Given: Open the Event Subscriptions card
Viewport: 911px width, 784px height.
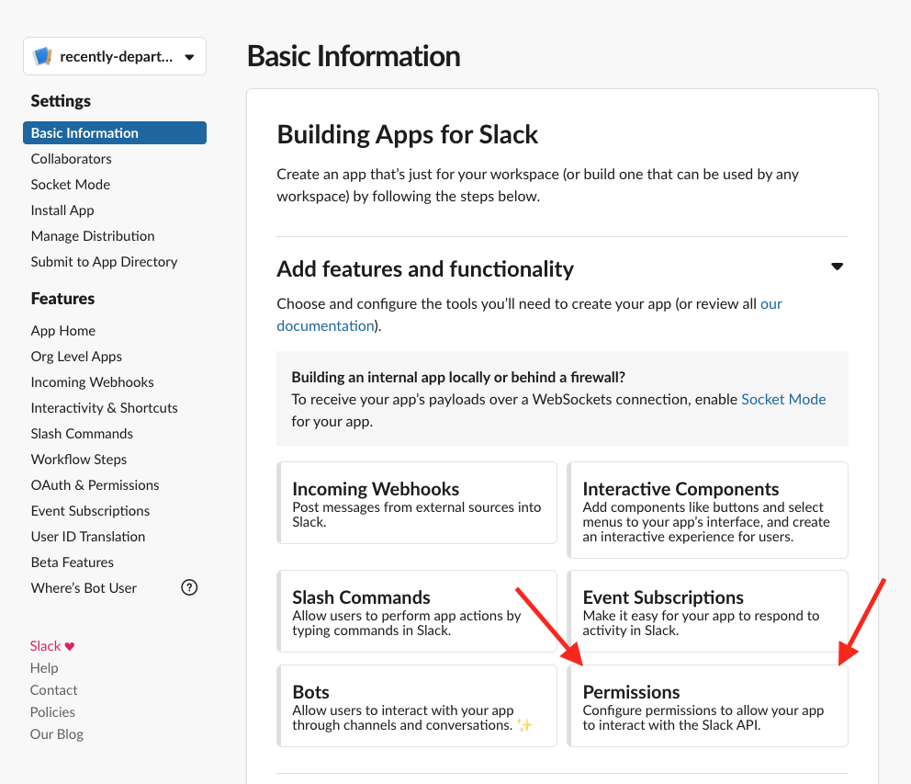Looking at the screenshot, I should (x=708, y=611).
